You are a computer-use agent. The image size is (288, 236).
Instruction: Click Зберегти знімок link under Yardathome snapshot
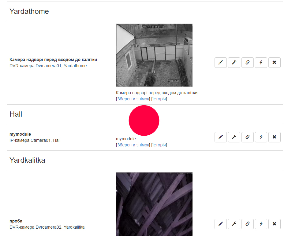tap(133, 99)
